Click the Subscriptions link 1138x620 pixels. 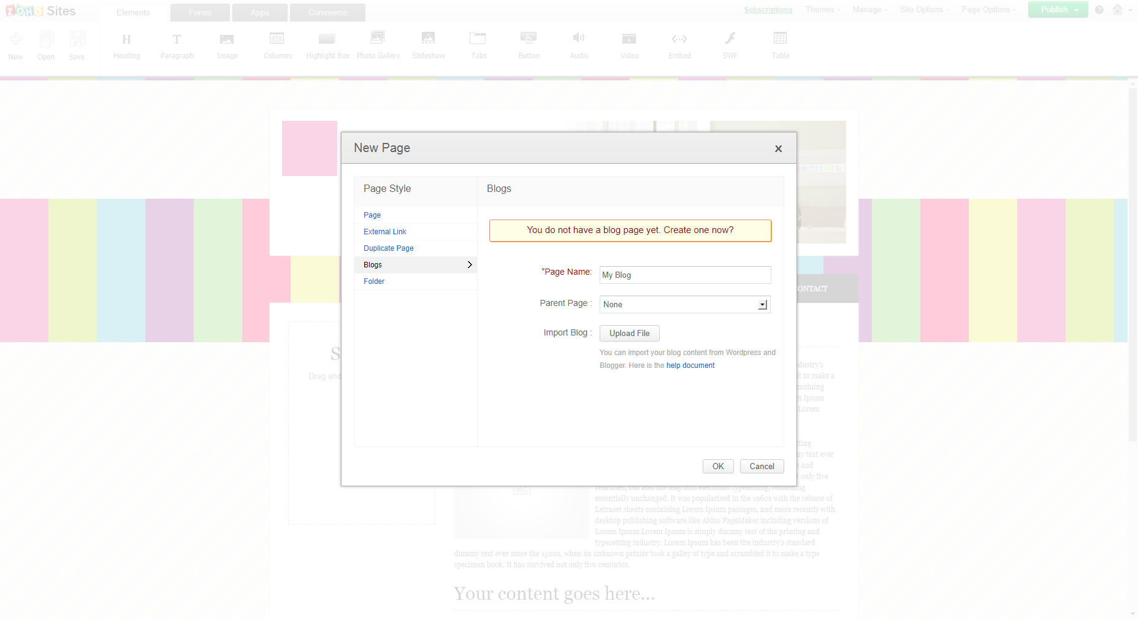[768, 10]
